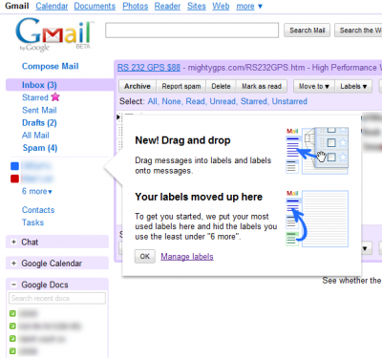
Task: Go to Photos in top bar
Action: pos(136,6)
